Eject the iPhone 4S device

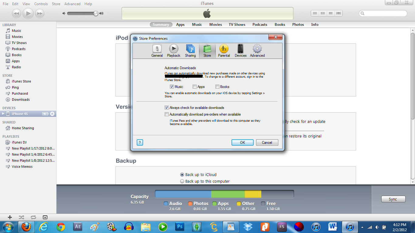(52, 114)
